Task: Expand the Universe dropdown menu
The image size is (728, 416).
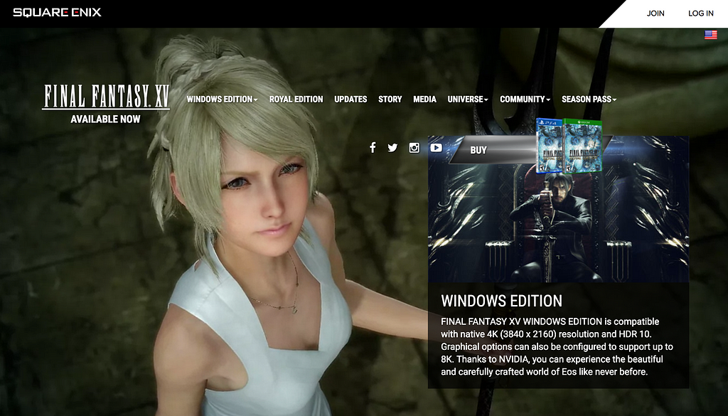Action: coord(468,100)
